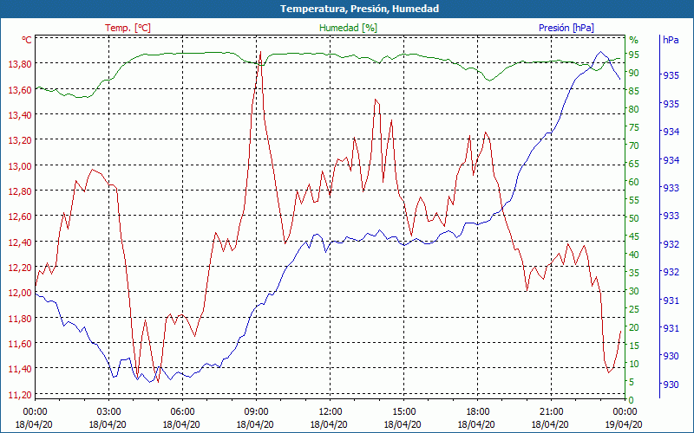Click the green 40 humidity tick label
The image size is (694, 433).
(x=634, y=255)
